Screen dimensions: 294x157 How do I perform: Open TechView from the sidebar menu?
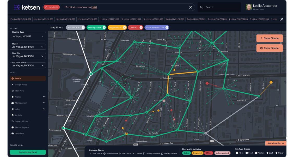click(19, 134)
